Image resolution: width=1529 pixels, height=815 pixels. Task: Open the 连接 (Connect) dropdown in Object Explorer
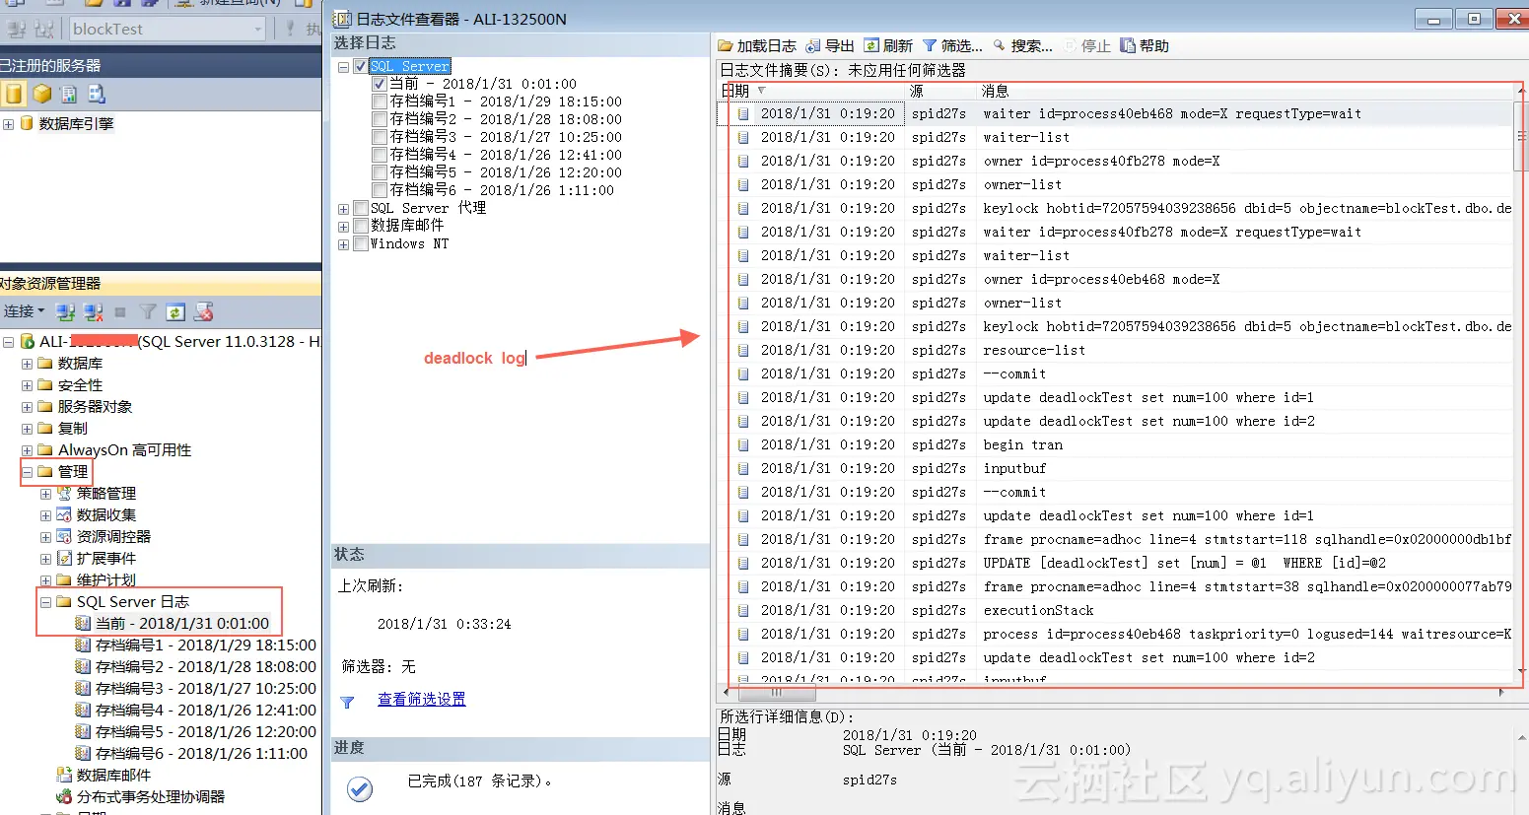point(24,311)
